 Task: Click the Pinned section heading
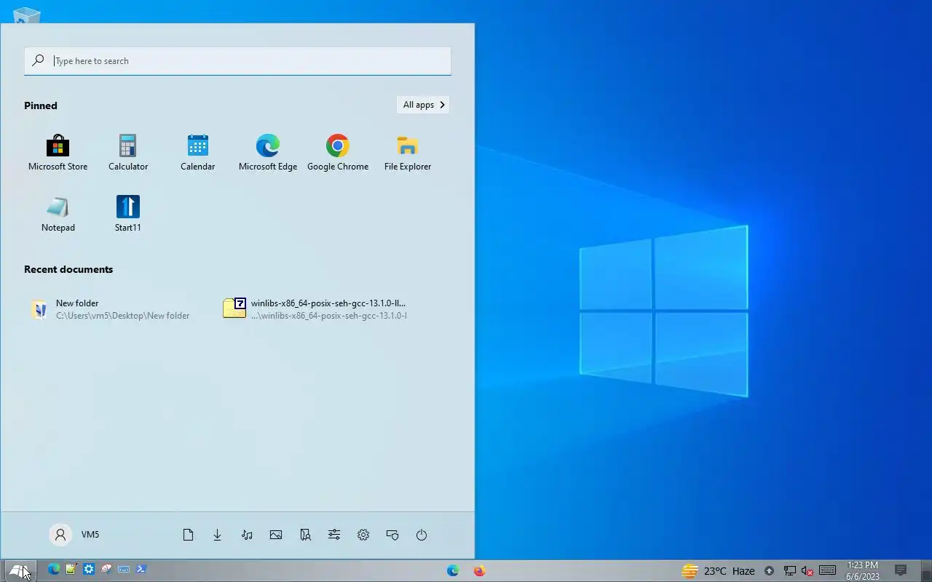tap(41, 105)
